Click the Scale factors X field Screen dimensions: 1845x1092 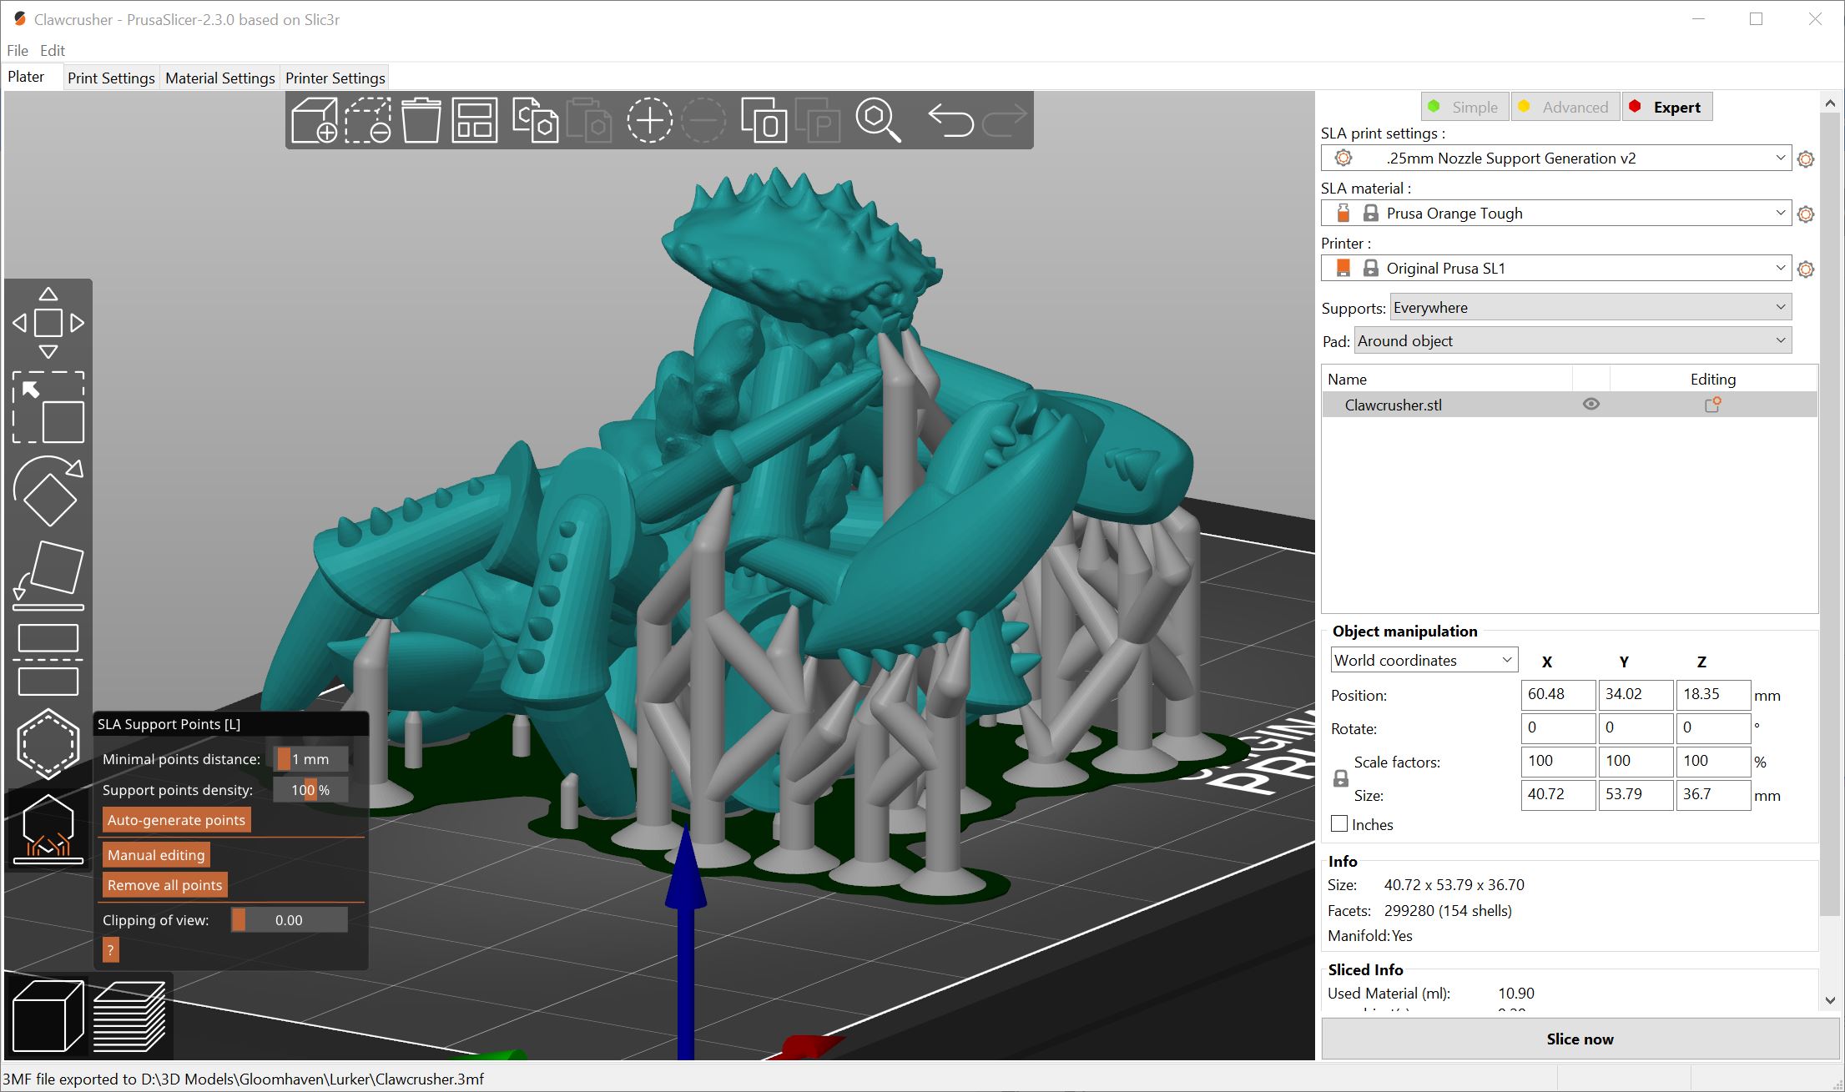click(1558, 761)
